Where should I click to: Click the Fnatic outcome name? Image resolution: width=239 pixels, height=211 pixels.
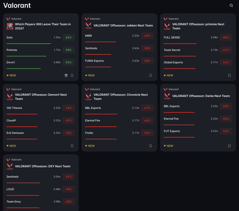(89, 133)
